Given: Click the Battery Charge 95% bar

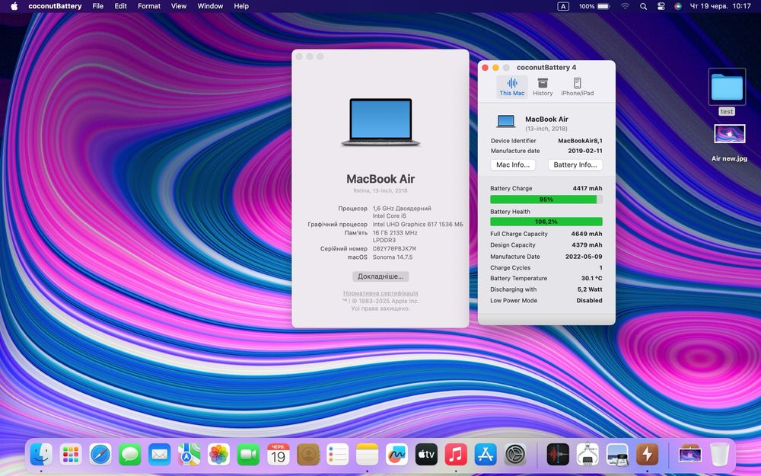Looking at the screenshot, I should click(x=546, y=199).
